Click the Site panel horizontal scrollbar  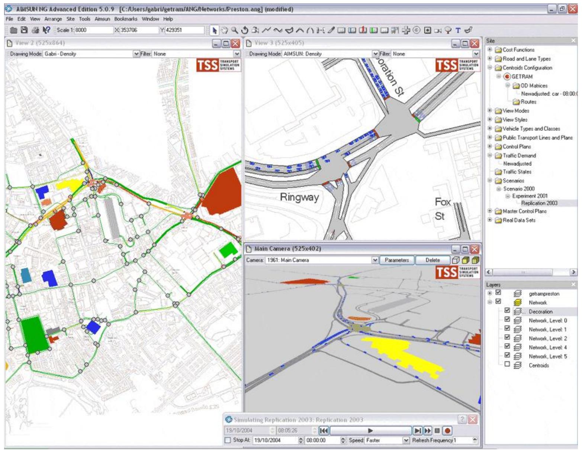coord(531,272)
